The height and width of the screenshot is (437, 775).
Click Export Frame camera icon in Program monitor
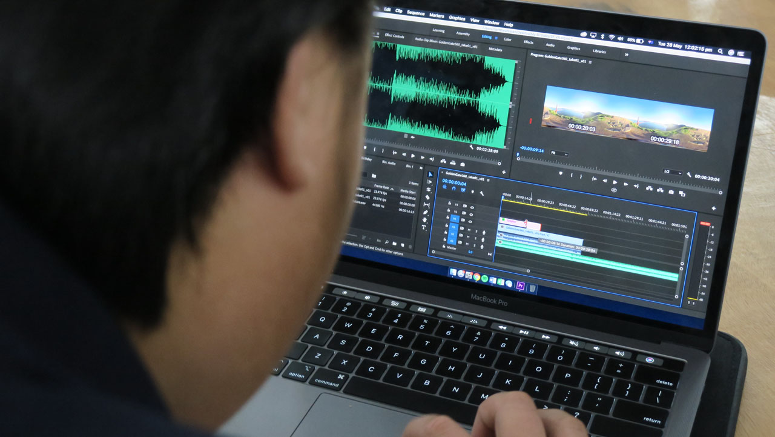point(671,192)
